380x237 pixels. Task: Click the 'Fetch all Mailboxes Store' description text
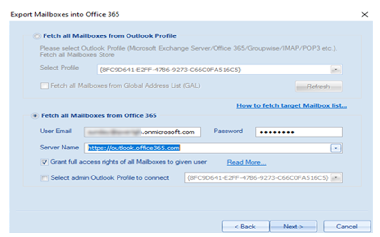77,55
